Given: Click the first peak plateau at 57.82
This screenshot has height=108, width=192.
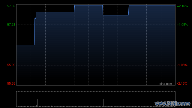Looking at the screenshot, I should (88, 5).
